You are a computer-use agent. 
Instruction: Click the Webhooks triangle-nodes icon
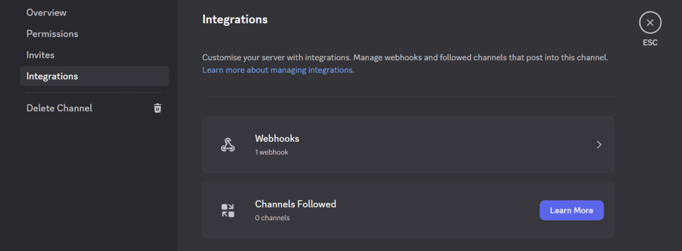pyautogui.click(x=228, y=145)
